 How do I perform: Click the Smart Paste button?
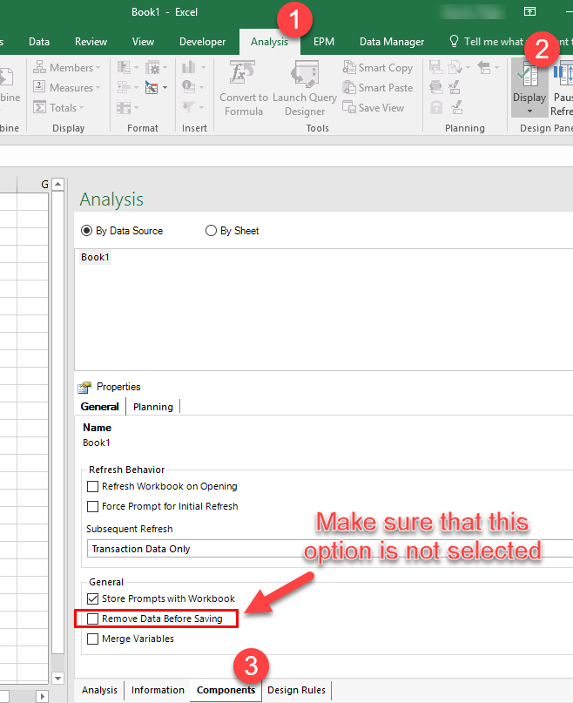click(378, 88)
